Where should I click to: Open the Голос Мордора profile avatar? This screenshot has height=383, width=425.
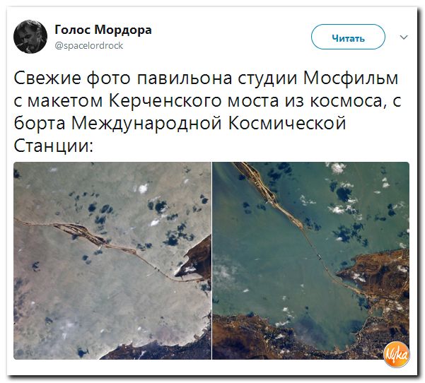[30, 37]
